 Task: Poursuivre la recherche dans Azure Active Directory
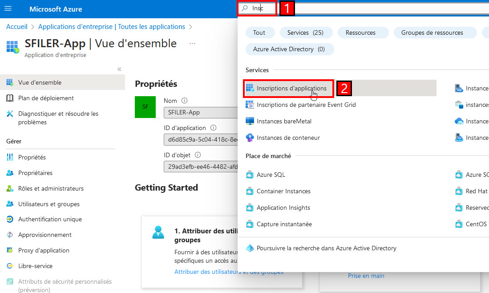tap(327, 248)
